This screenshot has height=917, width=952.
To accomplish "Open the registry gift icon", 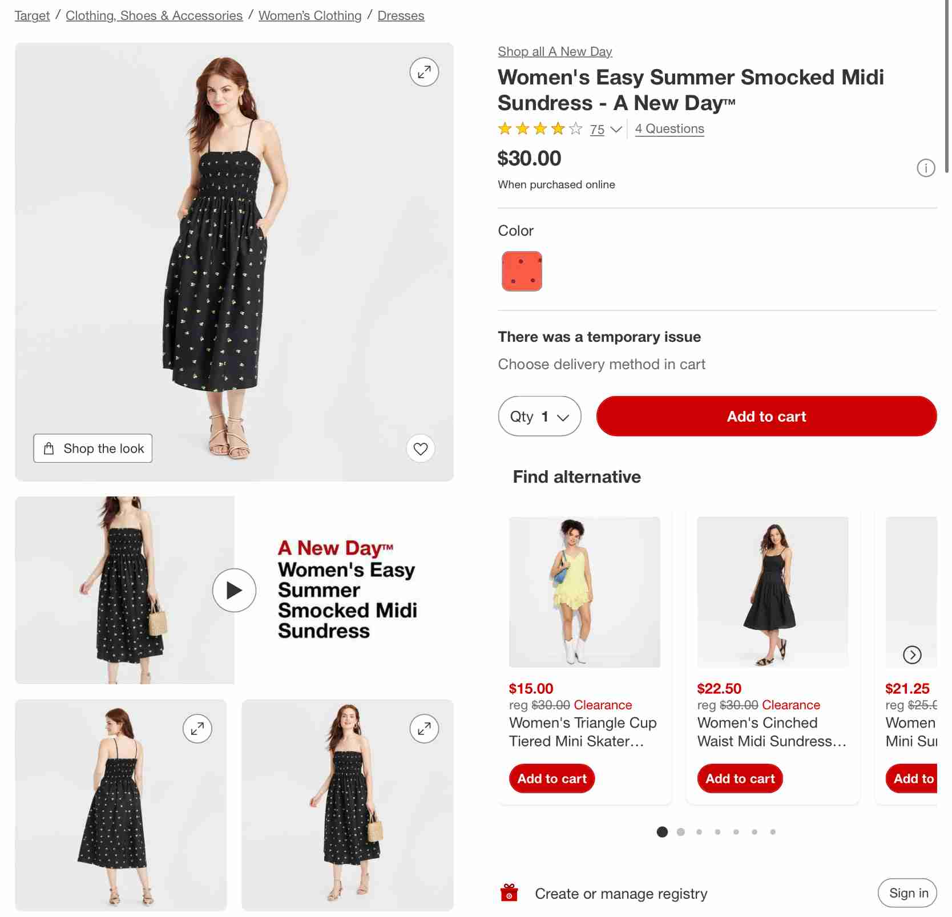I will click(509, 892).
